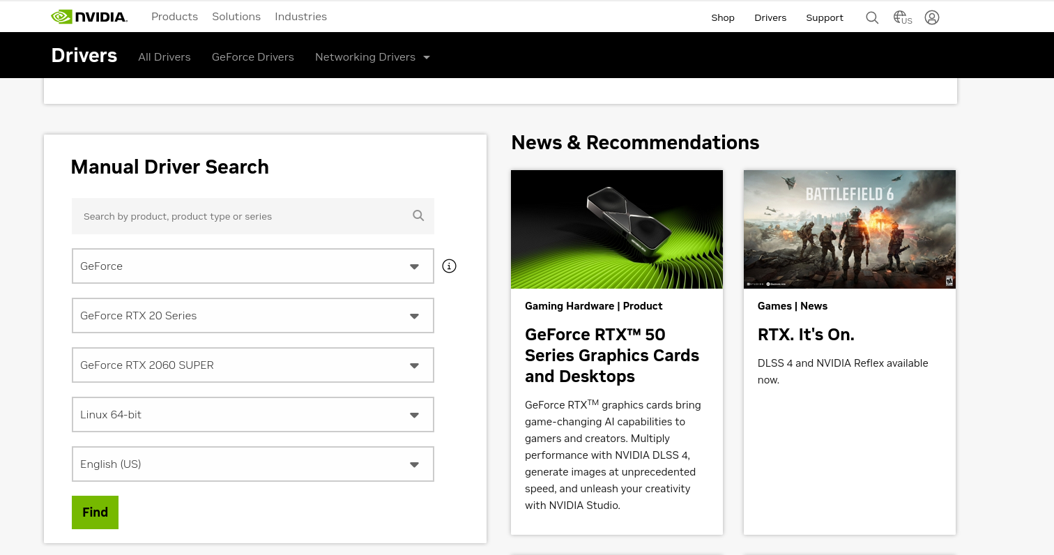Open the user account profile icon
This screenshot has width=1054, height=555.
coord(932,17)
